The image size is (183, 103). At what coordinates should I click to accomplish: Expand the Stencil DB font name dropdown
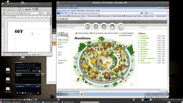click(x=40, y=13)
